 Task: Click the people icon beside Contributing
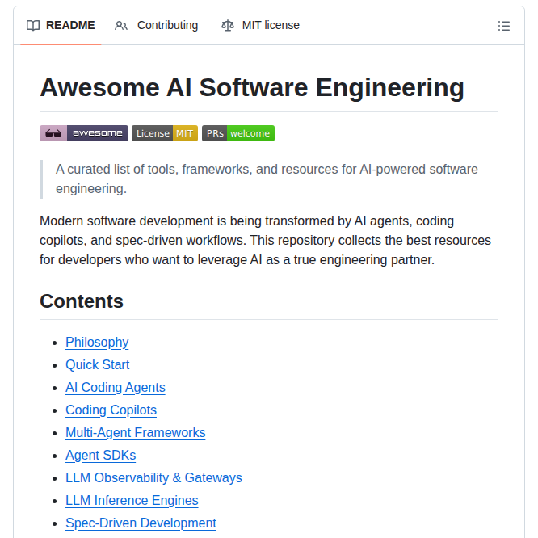121,25
